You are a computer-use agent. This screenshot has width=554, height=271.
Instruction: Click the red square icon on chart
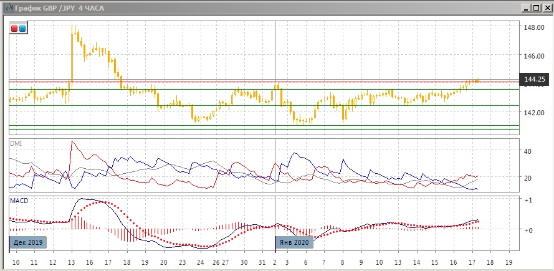point(14,29)
